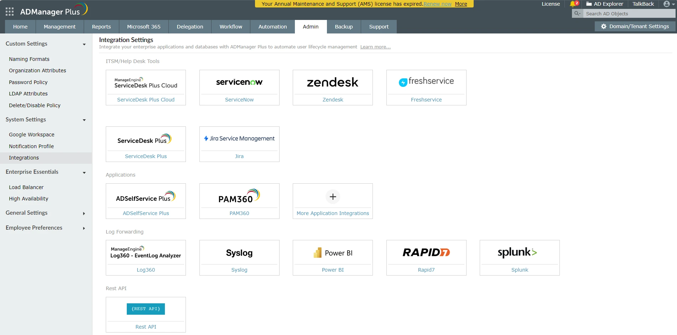Click the ADSelfService Plus logo
Viewport: 677px width, 335px height.
point(146,197)
